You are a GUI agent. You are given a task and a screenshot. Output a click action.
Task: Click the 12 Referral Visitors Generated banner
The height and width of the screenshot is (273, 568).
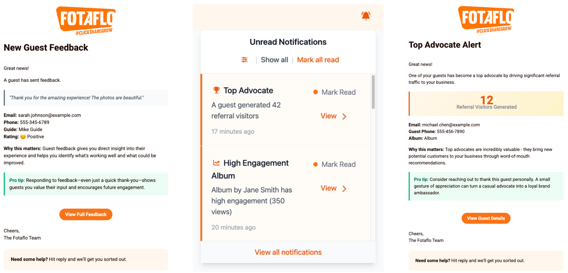[486, 103]
